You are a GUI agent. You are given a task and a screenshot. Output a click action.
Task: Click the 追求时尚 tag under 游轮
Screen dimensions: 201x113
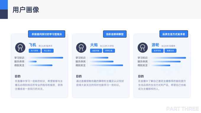[158, 51]
